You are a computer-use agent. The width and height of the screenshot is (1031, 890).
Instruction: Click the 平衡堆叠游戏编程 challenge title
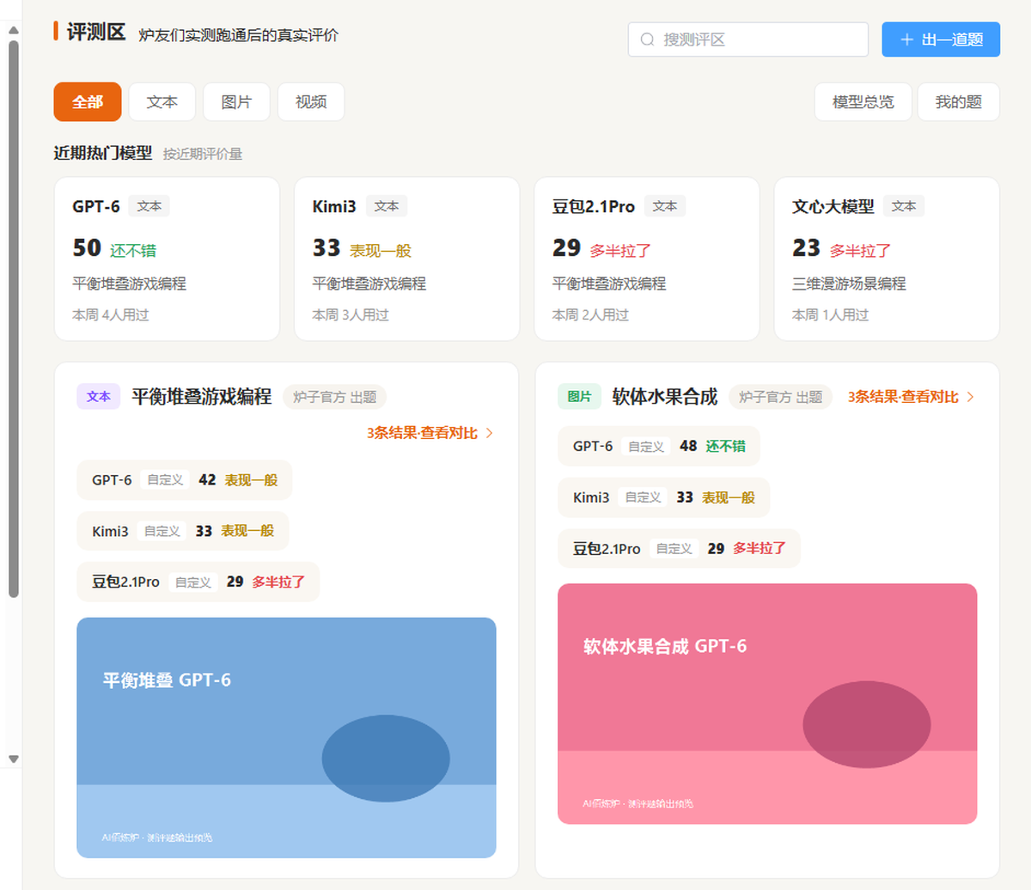(202, 397)
